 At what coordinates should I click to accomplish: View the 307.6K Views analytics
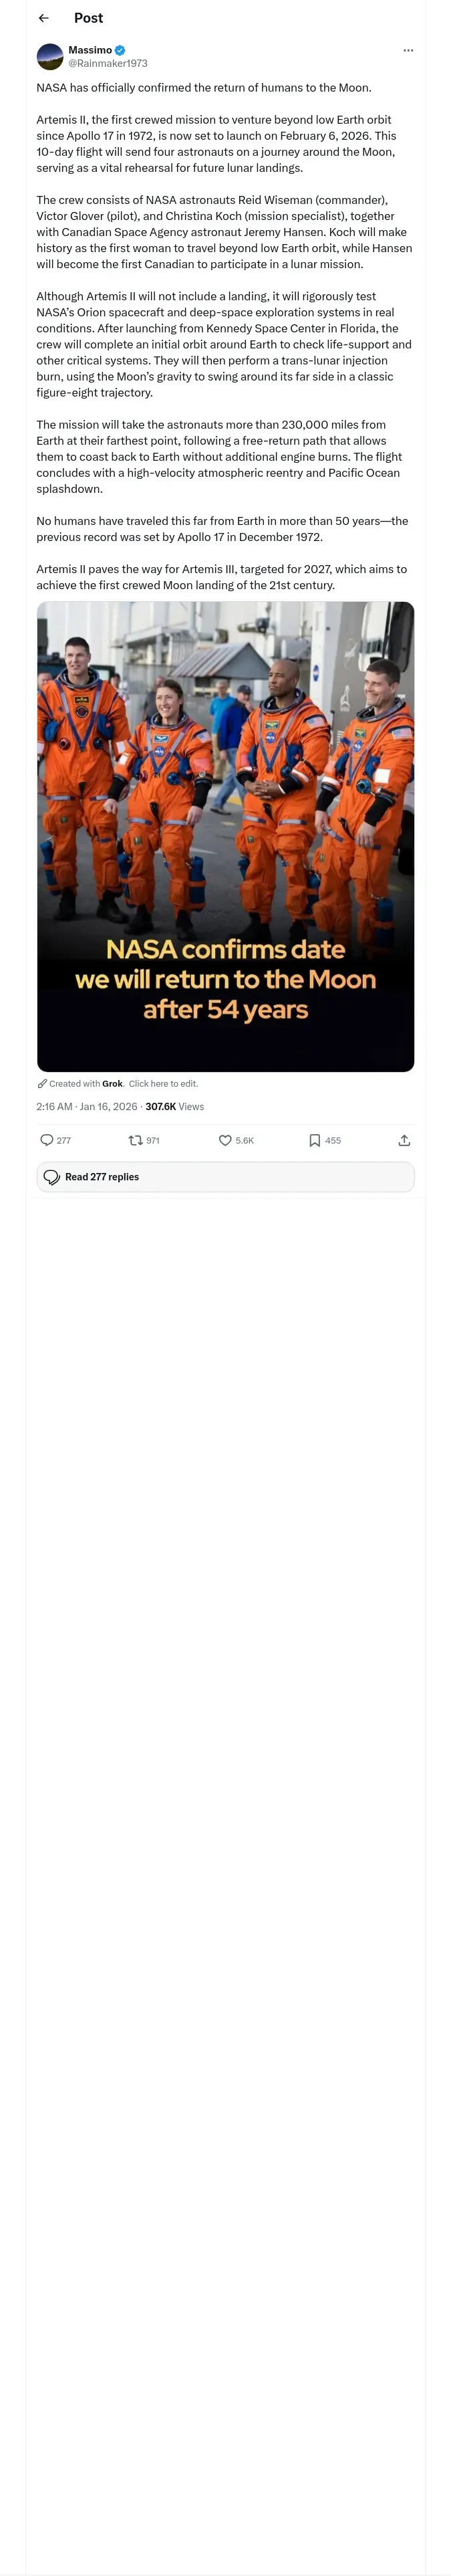(174, 1106)
